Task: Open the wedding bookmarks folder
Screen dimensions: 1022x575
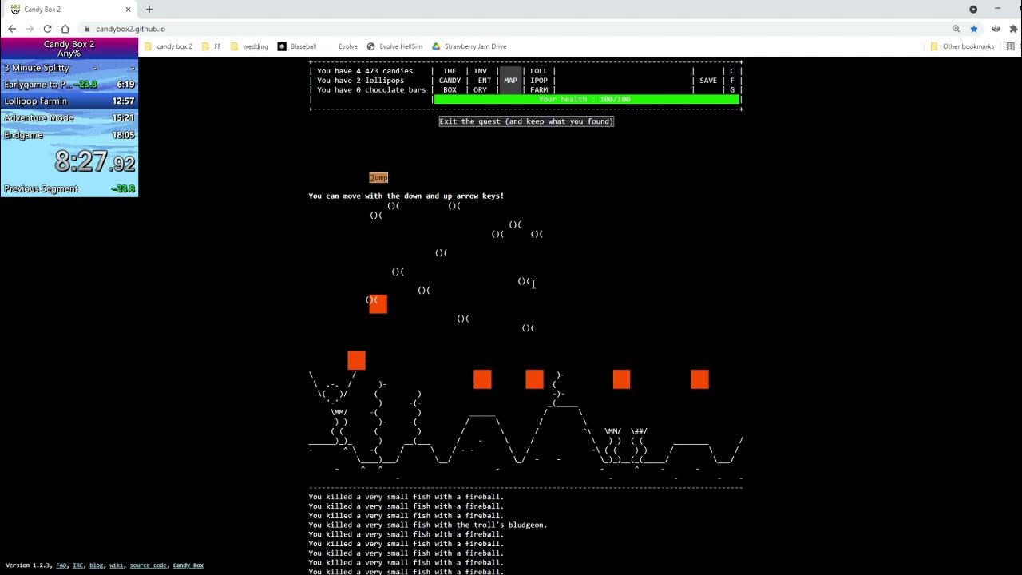Action: click(x=249, y=46)
